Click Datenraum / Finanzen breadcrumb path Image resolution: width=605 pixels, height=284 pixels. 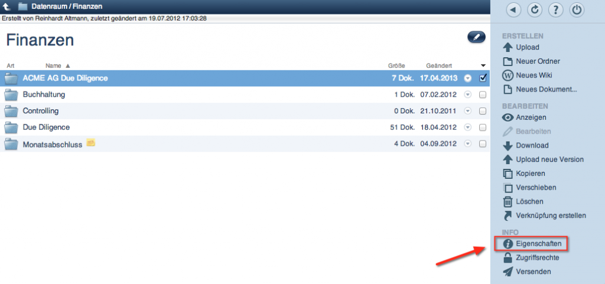64,6
